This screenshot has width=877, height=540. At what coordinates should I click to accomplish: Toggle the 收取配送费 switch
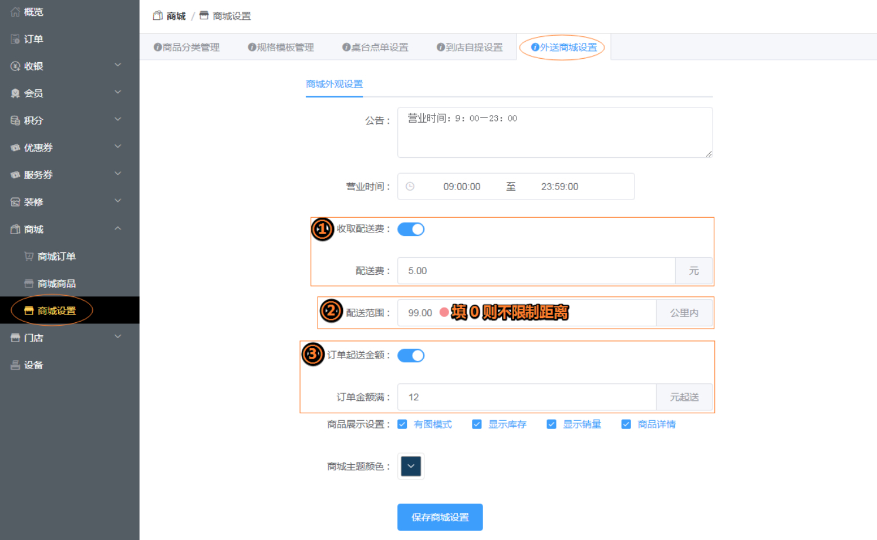click(411, 230)
